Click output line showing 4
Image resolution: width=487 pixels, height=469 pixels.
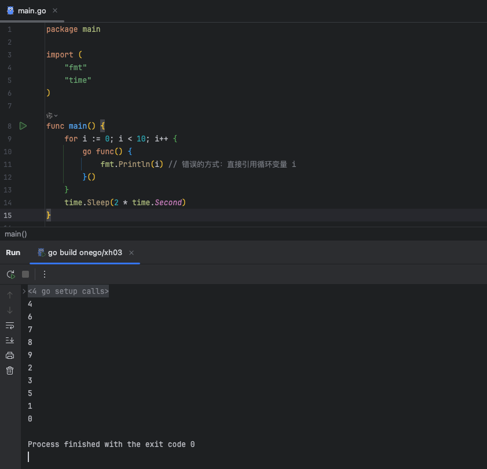(x=30, y=304)
